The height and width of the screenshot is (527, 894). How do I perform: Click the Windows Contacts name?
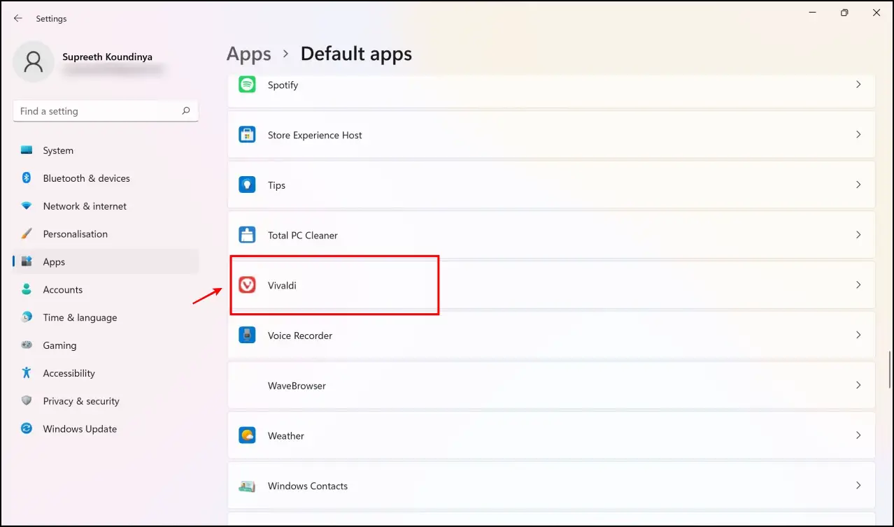tap(308, 486)
